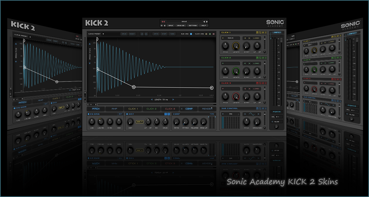Screen dimensions: 369x197
Task: Open Click 2 sample dropdown
Action: point(230,63)
